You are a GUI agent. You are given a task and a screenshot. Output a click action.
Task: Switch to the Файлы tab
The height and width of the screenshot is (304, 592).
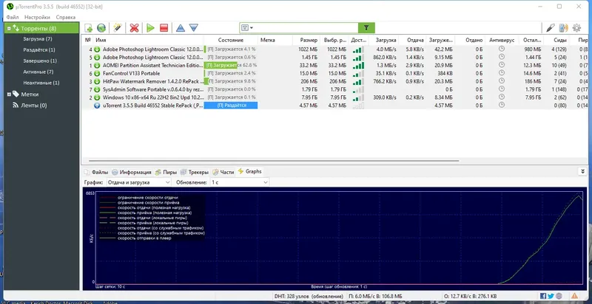click(96, 173)
